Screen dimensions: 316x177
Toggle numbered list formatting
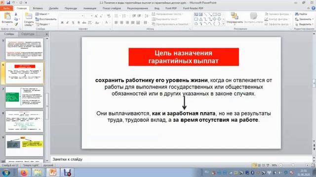[x=124, y=16]
